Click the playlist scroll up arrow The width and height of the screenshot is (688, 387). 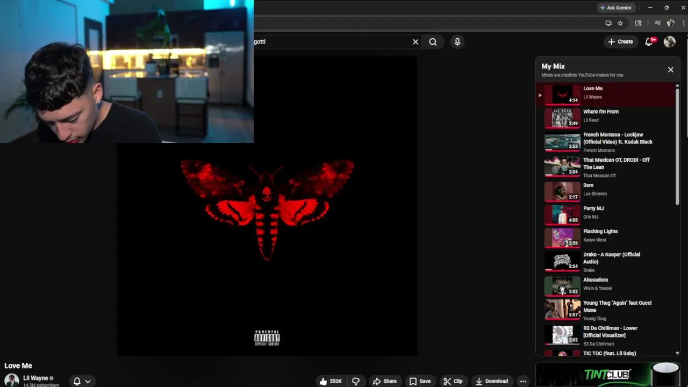click(x=677, y=86)
